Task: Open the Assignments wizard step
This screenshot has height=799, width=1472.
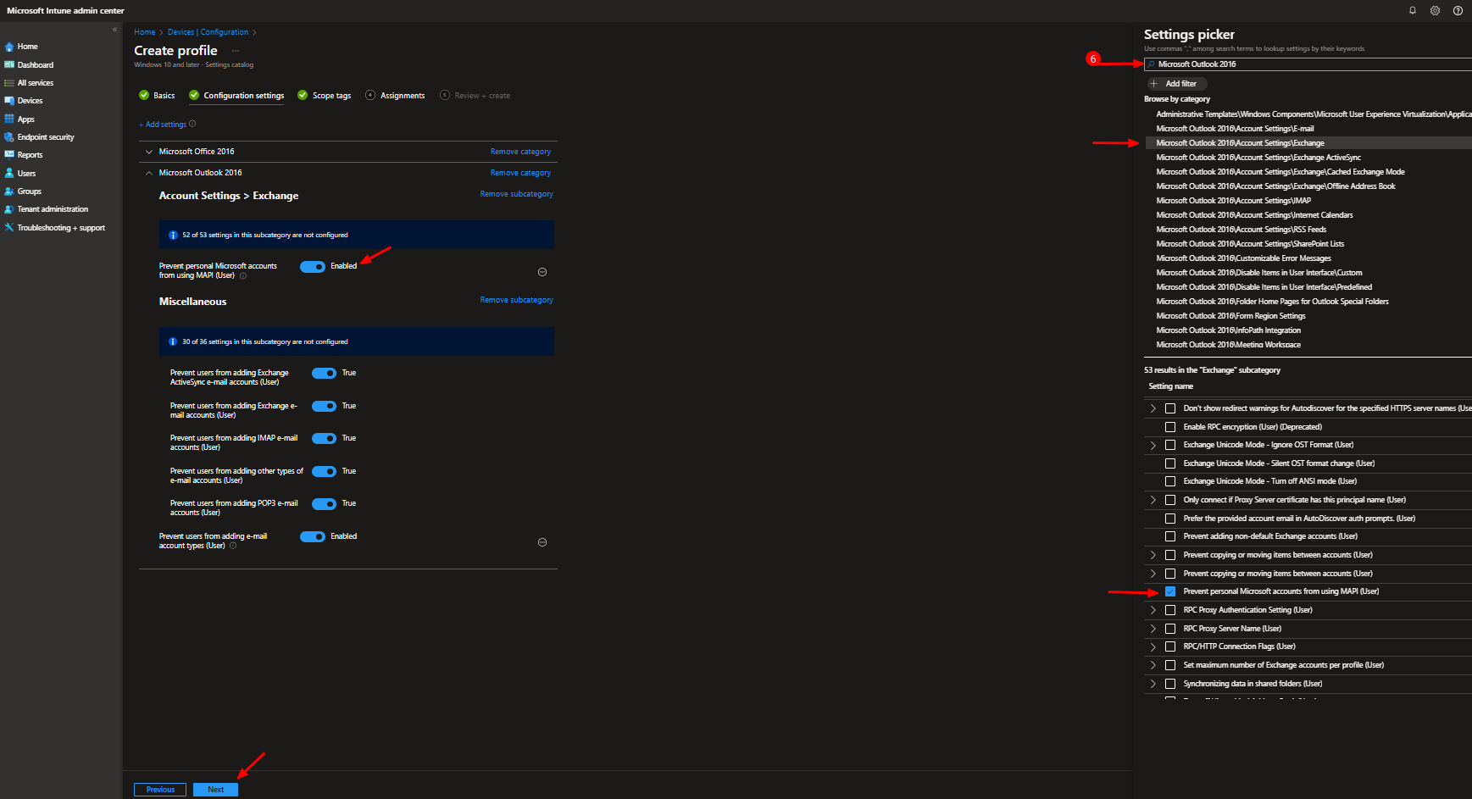Action: coord(395,96)
